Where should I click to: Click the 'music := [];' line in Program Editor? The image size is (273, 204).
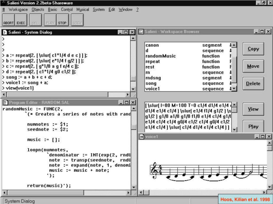point(43,140)
